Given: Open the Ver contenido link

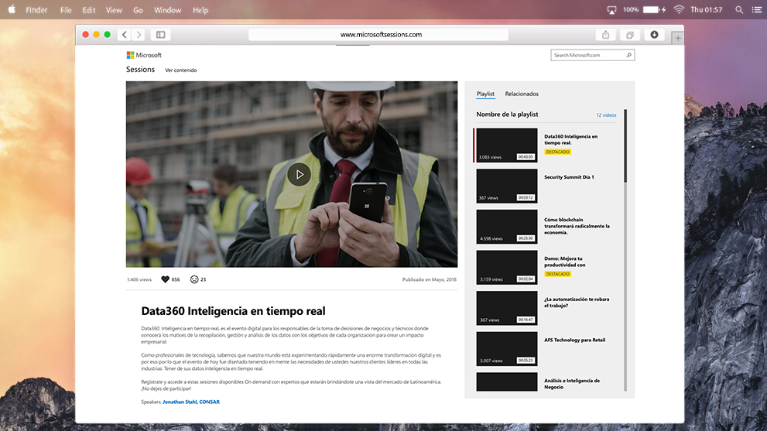Looking at the screenshot, I should 180,70.
